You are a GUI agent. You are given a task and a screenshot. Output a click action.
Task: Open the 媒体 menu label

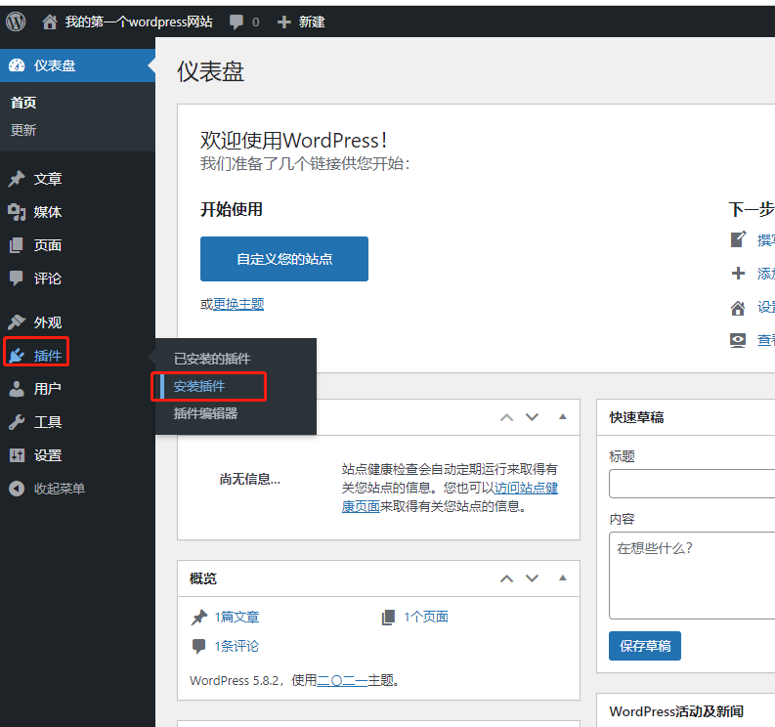point(48,212)
